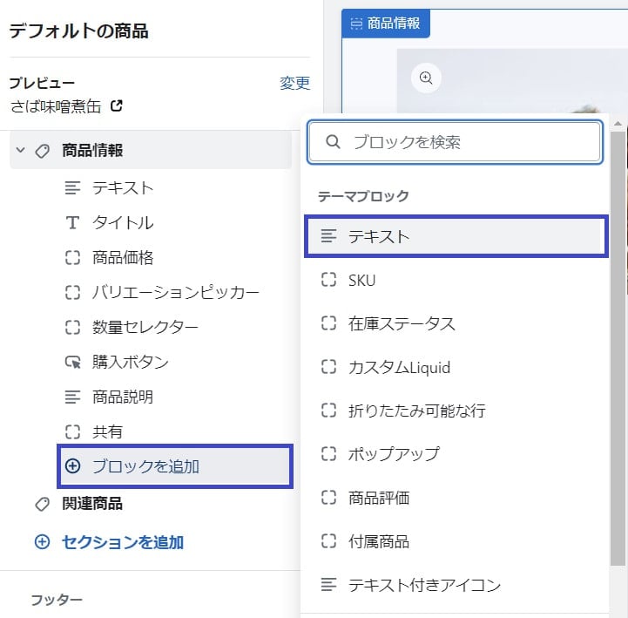Click the zoom magnifier icon on product image
Image resolution: width=628 pixels, height=618 pixels.
click(426, 78)
